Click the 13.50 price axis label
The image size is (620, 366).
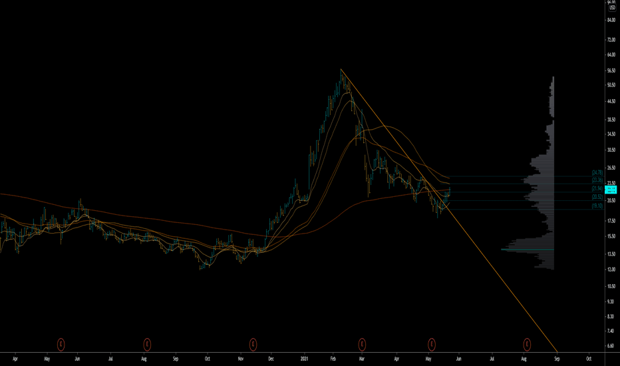(611, 254)
